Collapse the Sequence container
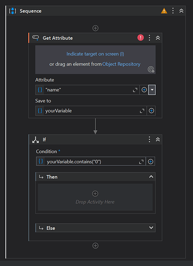This screenshot has height=266, width=193. click(181, 11)
